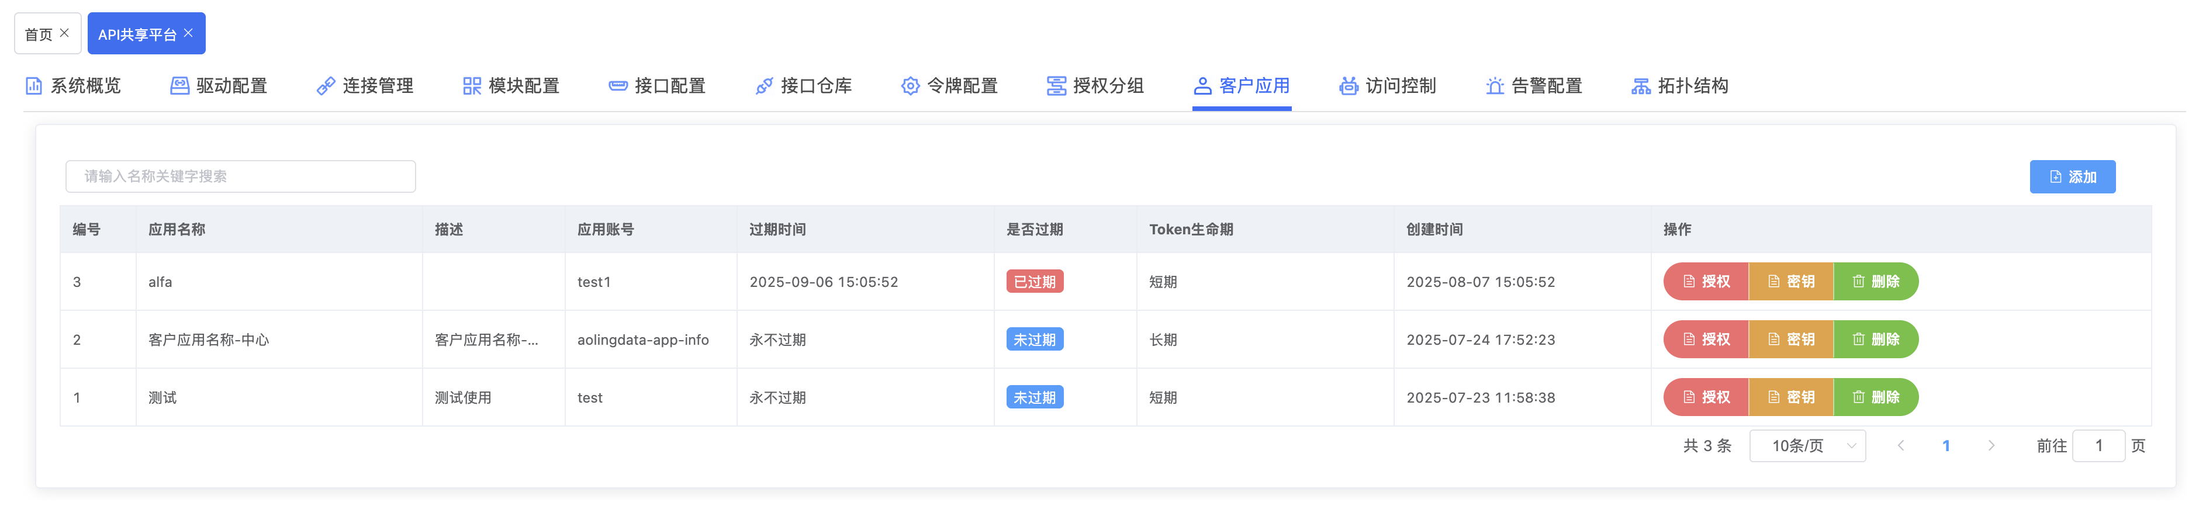The image size is (2199, 523).
Task: Select the 连接管理 link icon
Action: point(325,86)
